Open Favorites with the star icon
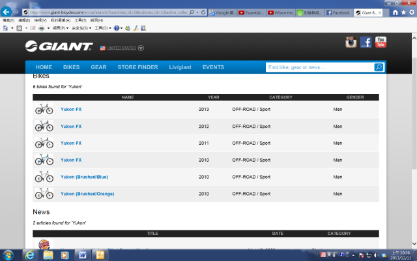The height and width of the screenshot is (261, 417). tap(403, 12)
